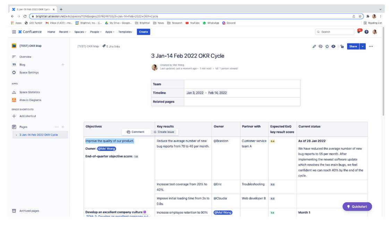Open the YouTube bookmark
392x226 pixels.
193,23
